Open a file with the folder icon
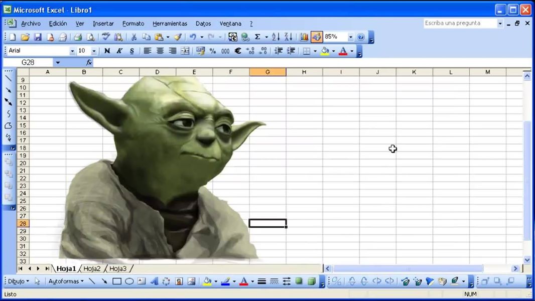The width and height of the screenshot is (535, 301). coord(25,37)
